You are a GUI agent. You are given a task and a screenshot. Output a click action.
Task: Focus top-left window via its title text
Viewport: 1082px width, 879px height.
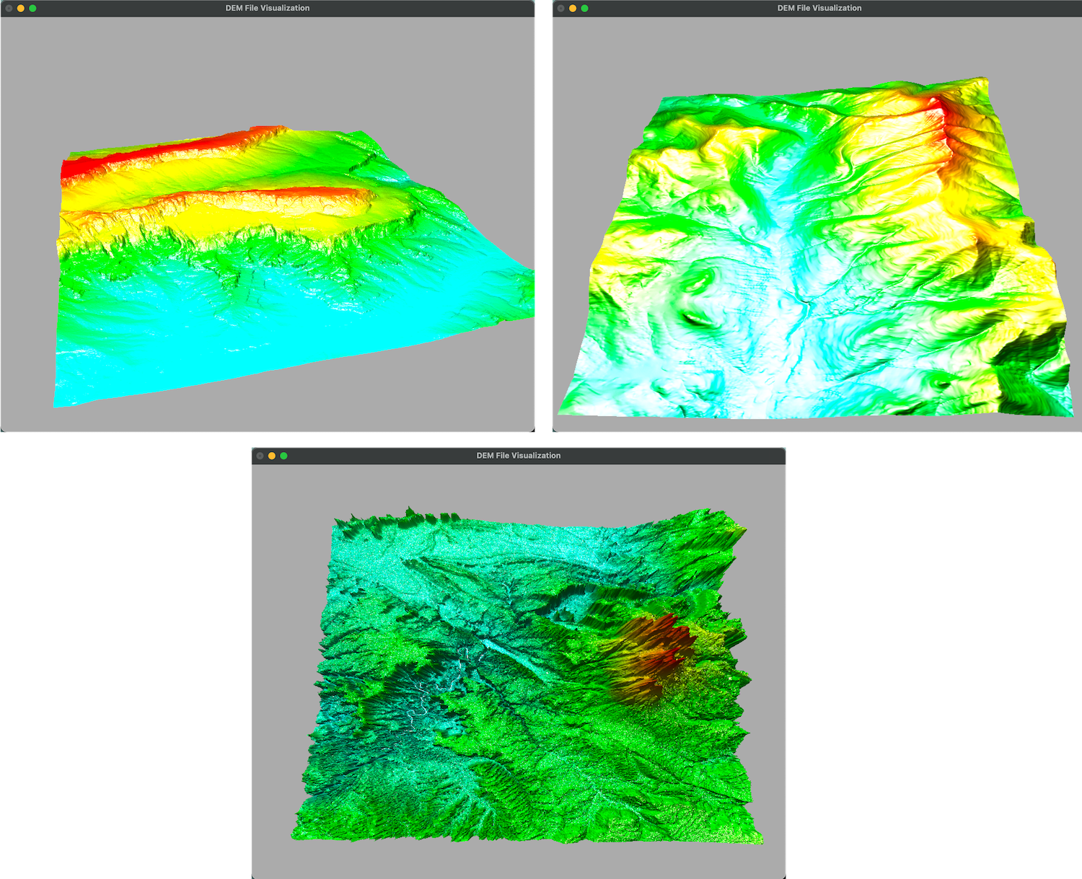tap(268, 8)
